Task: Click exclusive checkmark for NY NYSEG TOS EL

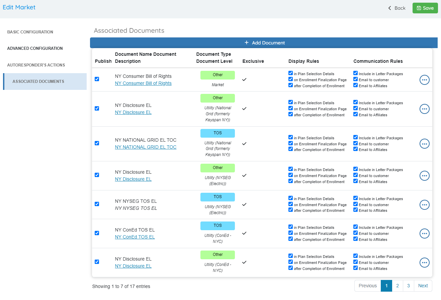Action: click(x=244, y=204)
